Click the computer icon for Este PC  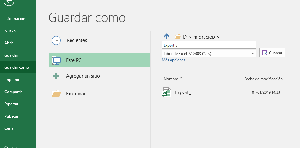(56, 60)
